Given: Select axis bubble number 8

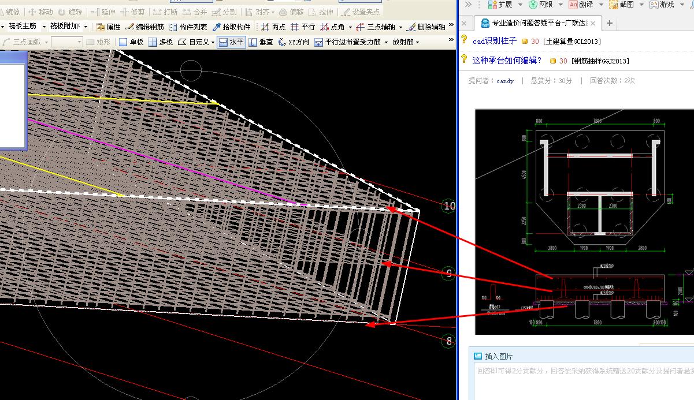Looking at the screenshot, I should [449, 341].
